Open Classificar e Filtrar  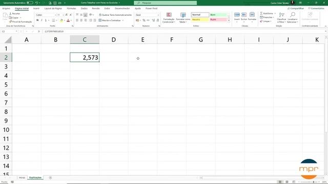281,17
